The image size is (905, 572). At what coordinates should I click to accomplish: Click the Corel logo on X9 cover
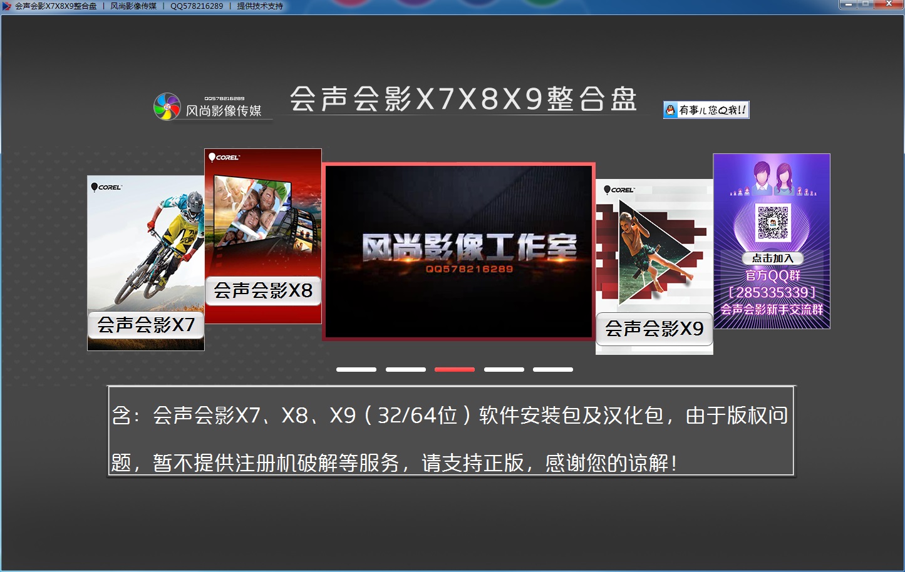coord(619,190)
